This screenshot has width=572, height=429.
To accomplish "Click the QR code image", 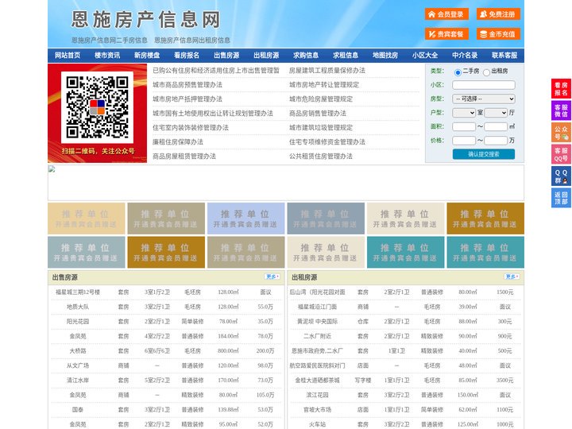I will [97, 107].
